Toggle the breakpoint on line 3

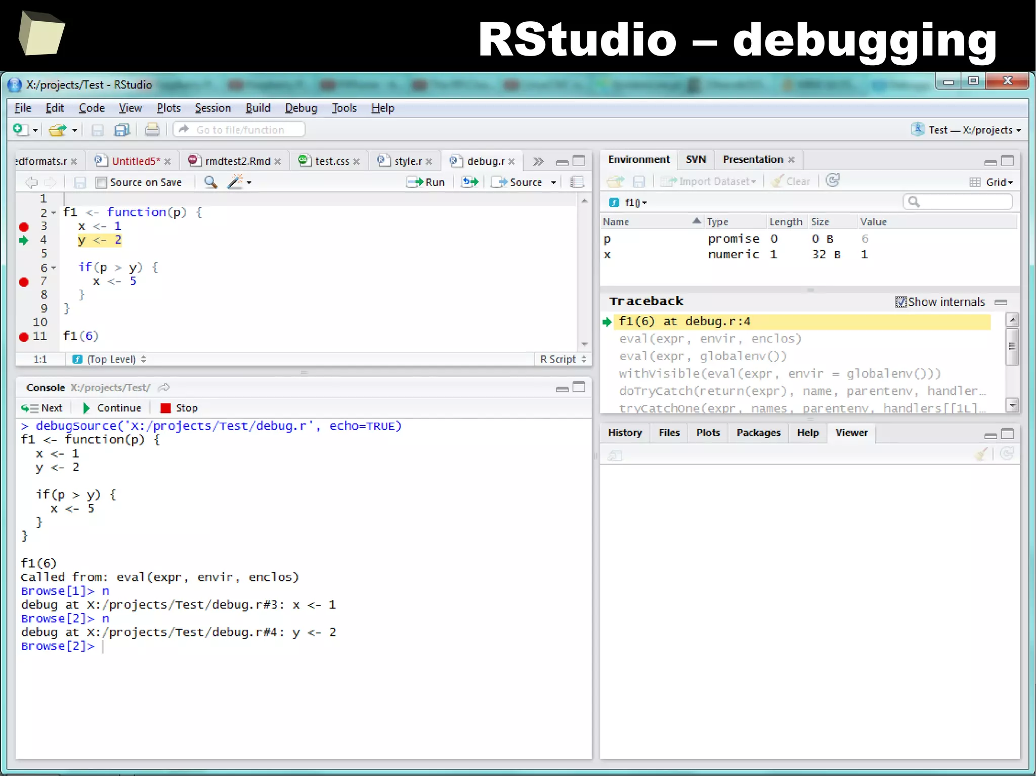24,226
